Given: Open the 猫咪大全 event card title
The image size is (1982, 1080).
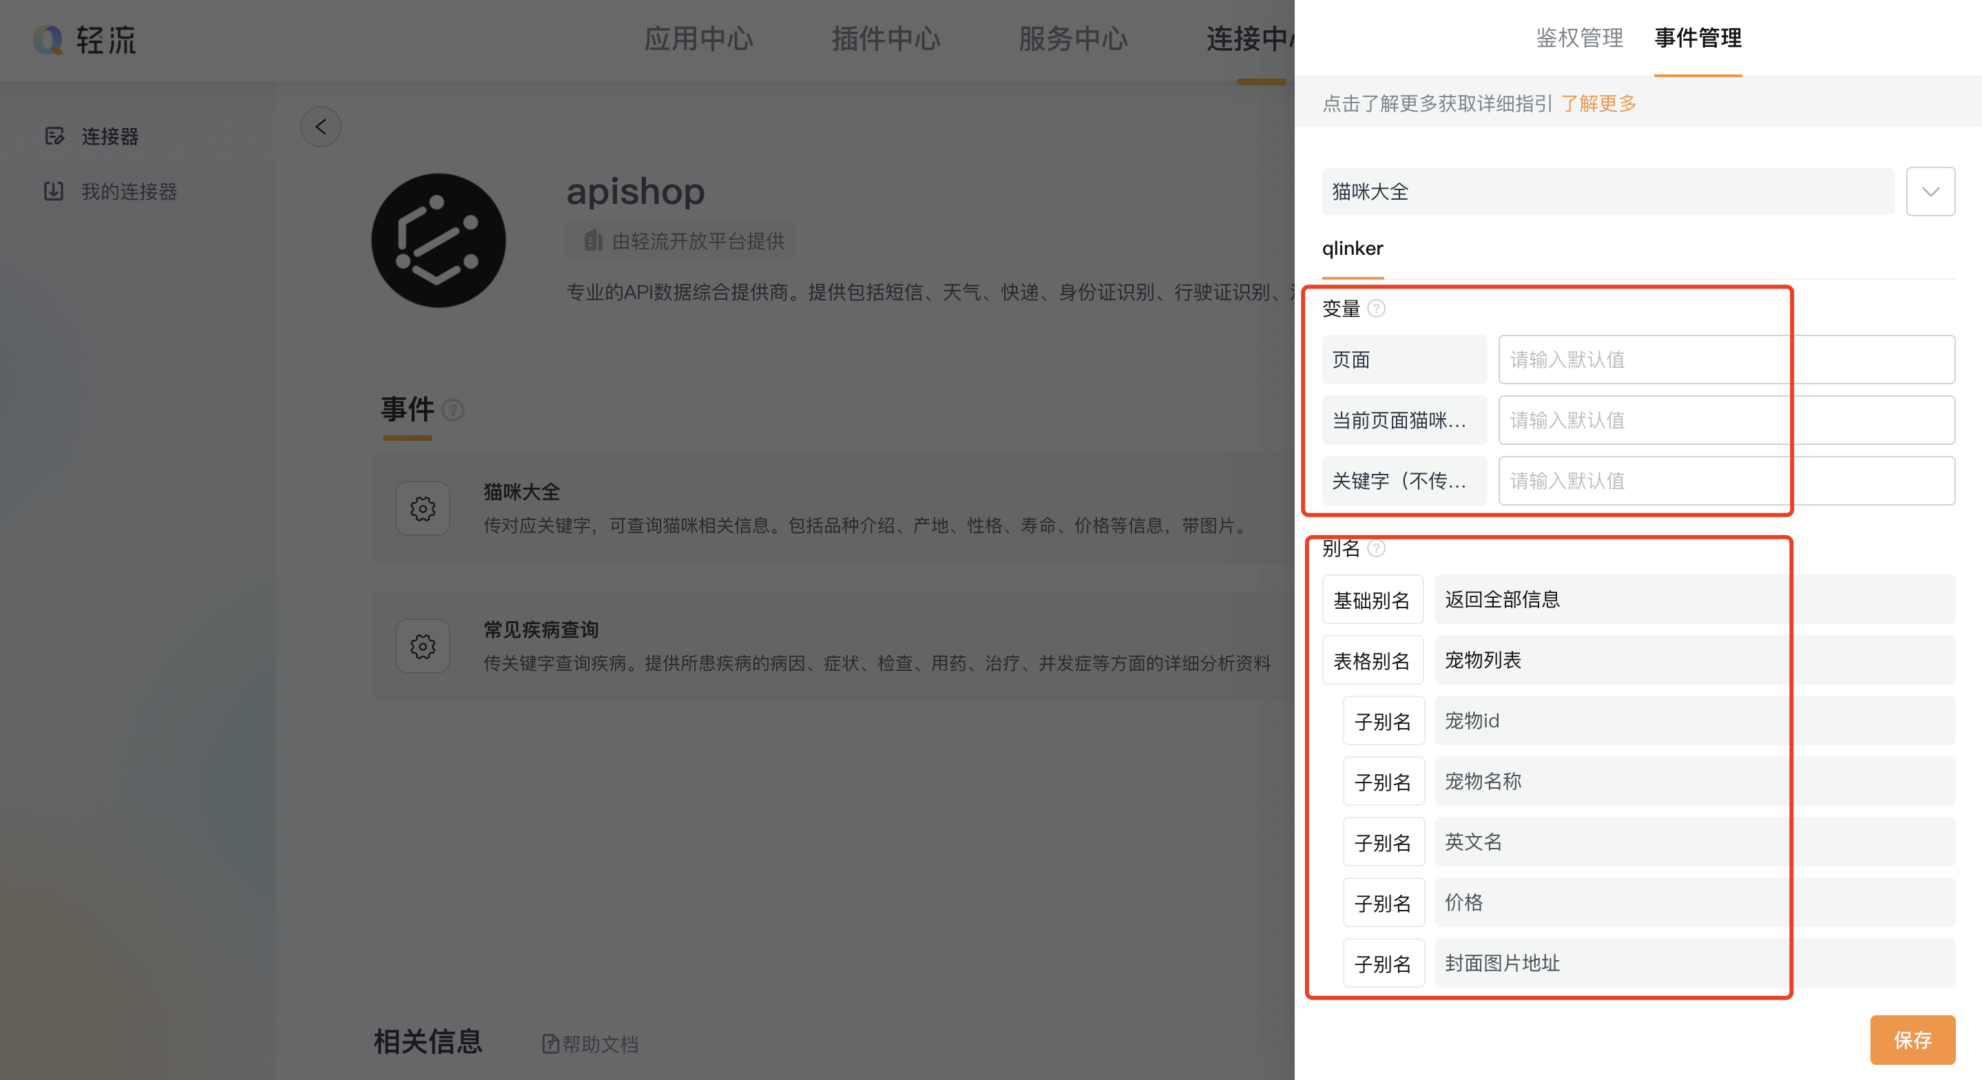Looking at the screenshot, I should tap(521, 492).
